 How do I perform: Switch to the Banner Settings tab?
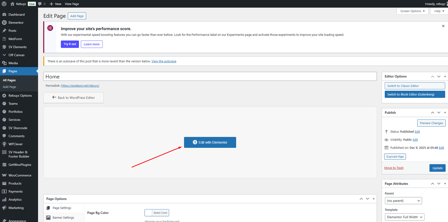pyautogui.click(x=64, y=218)
